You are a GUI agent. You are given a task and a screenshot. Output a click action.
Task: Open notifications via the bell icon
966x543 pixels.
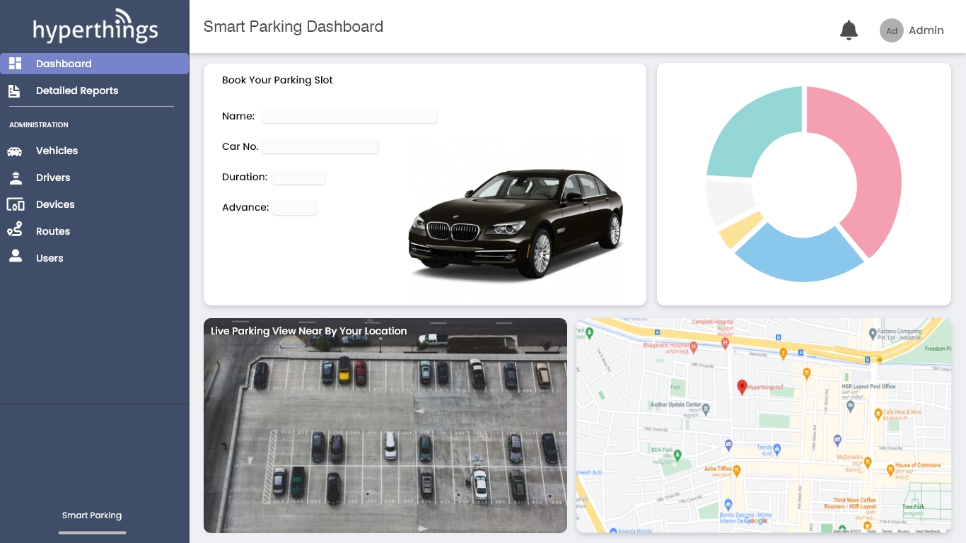tap(849, 30)
